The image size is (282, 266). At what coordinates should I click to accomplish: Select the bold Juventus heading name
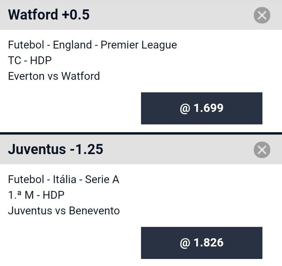(x=37, y=149)
